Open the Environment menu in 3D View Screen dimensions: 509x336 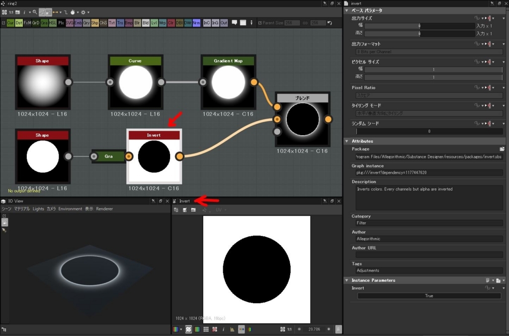click(70, 209)
